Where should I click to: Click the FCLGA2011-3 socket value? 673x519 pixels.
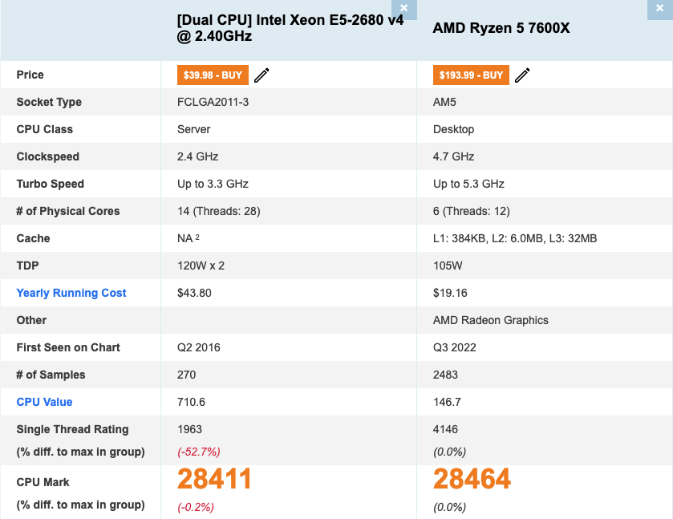pos(213,102)
